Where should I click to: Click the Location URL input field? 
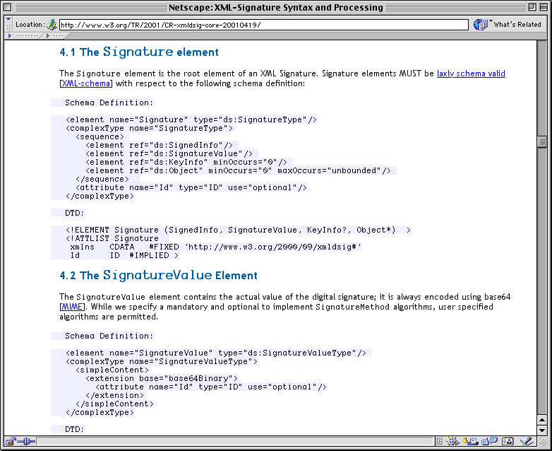(261, 25)
